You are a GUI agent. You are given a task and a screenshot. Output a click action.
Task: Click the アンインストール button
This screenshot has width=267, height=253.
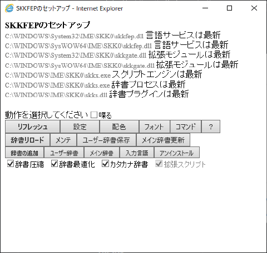tap(177, 153)
